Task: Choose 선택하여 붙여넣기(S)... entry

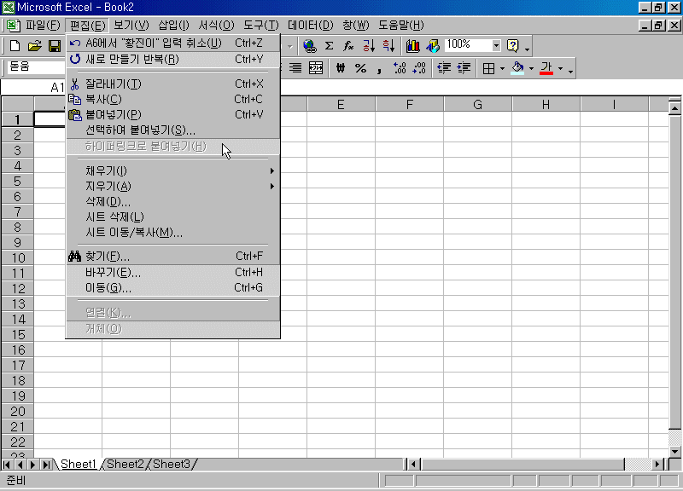Action: [173, 130]
